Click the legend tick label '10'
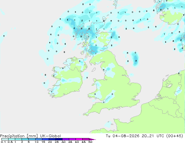The height and width of the screenshot is (143, 185). click(x=36, y=142)
